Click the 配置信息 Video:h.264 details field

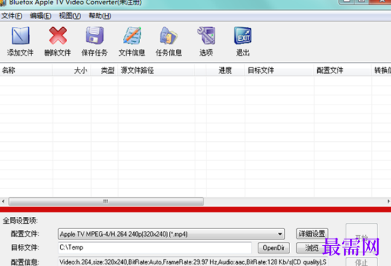(193, 262)
